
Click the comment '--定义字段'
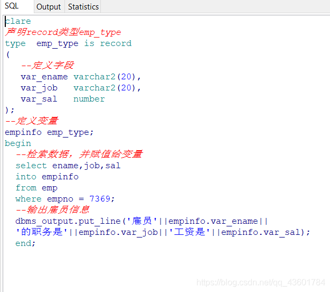pyautogui.click(x=48, y=66)
